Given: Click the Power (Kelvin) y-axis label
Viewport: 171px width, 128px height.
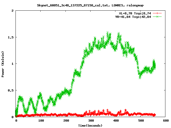Looking at the screenshot, I should tap(3, 64).
